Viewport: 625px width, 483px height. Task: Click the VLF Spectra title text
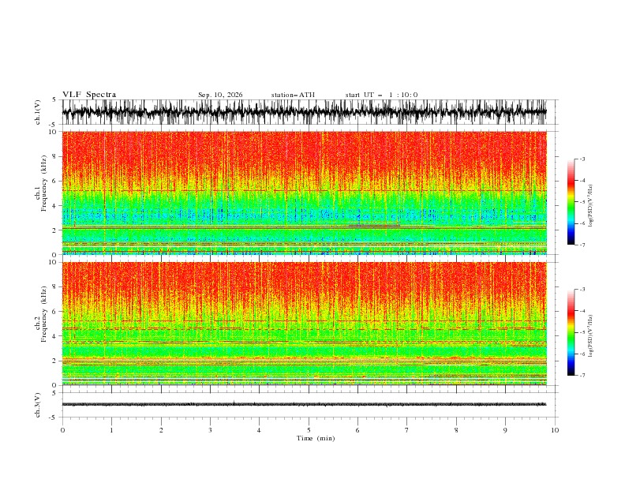click(x=89, y=95)
